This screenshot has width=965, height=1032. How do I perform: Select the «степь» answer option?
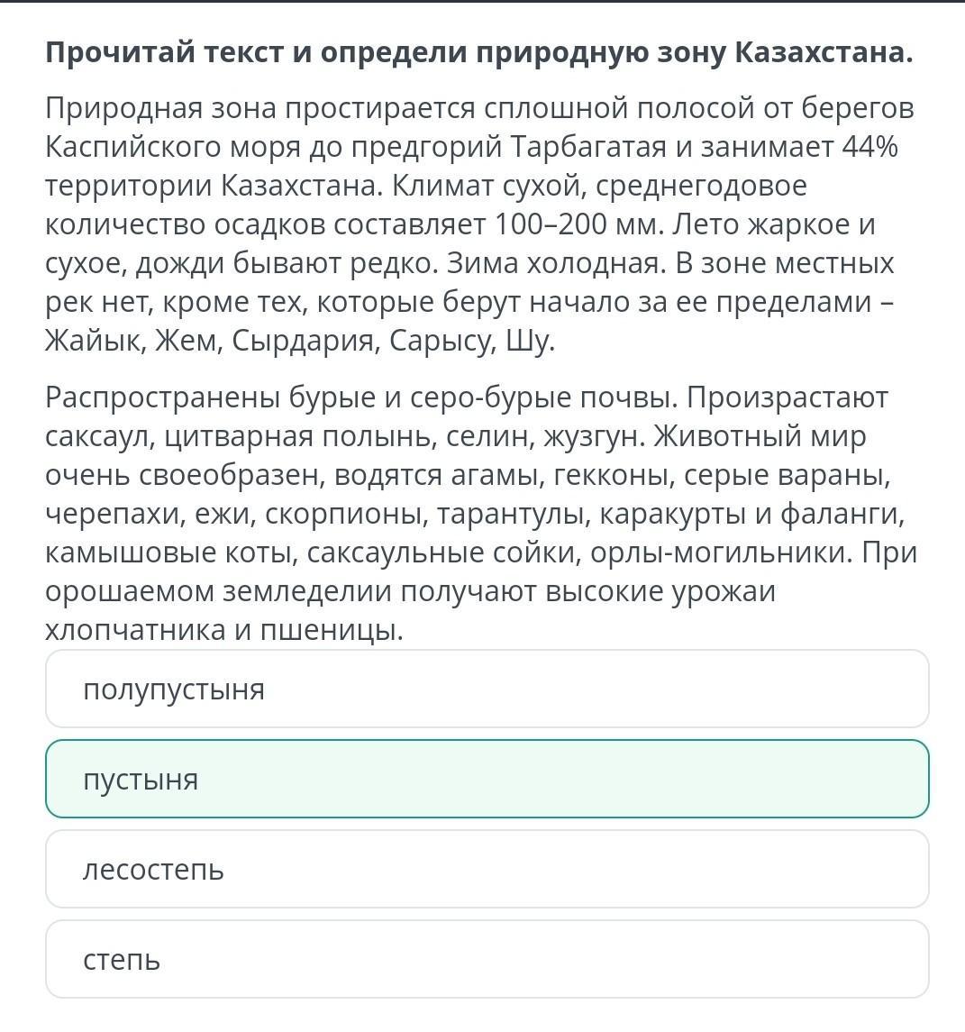[487, 959]
